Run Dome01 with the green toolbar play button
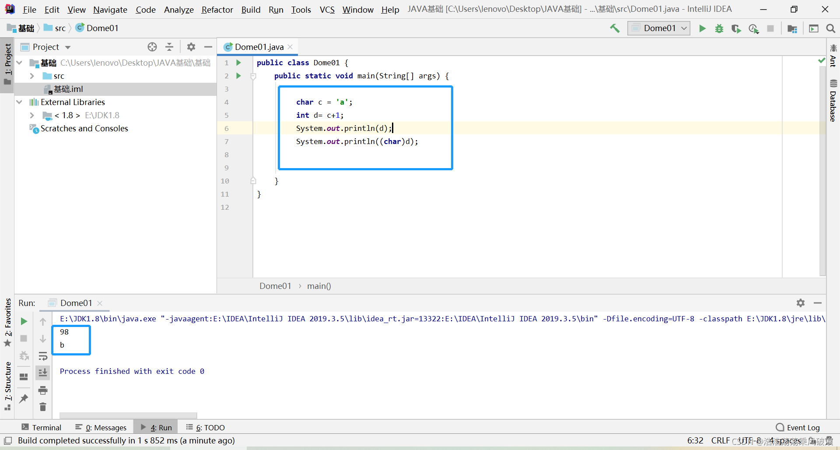The width and height of the screenshot is (840, 450). point(702,28)
